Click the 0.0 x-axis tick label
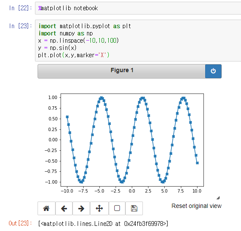 (132, 191)
